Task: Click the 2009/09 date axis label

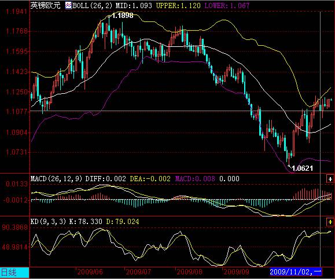Action: coord(236,272)
